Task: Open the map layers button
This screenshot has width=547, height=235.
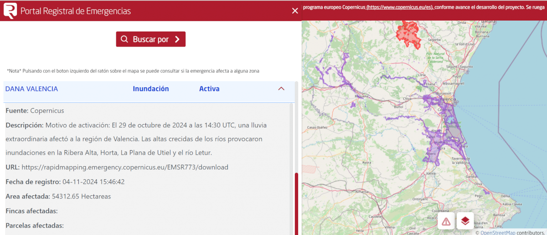Action: (x=465, y=221)
